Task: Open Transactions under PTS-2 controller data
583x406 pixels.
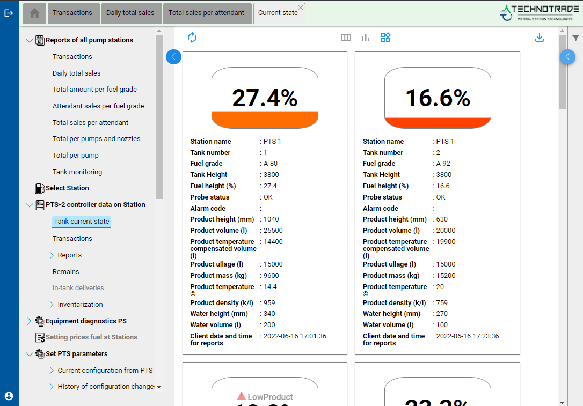Action: click(x=72, y=239)
